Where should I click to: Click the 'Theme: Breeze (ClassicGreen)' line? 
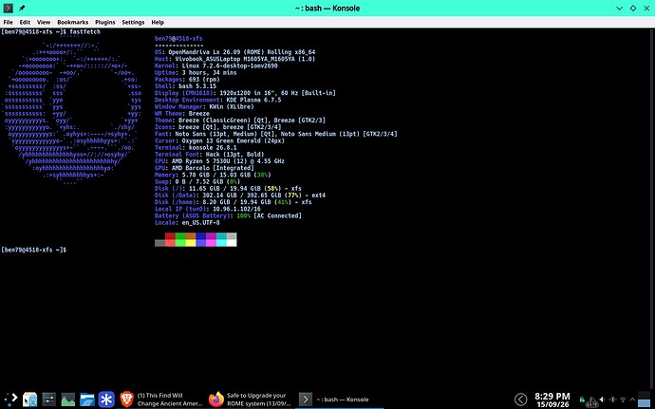pyautogui.click(x=240, y=121)
